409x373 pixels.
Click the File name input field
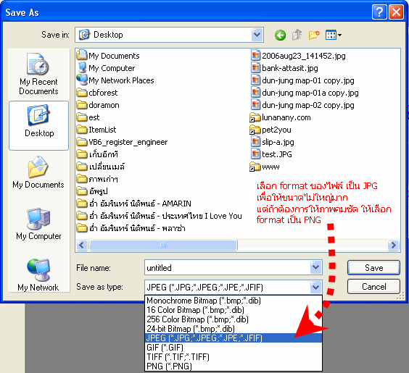tap(228, 267)
